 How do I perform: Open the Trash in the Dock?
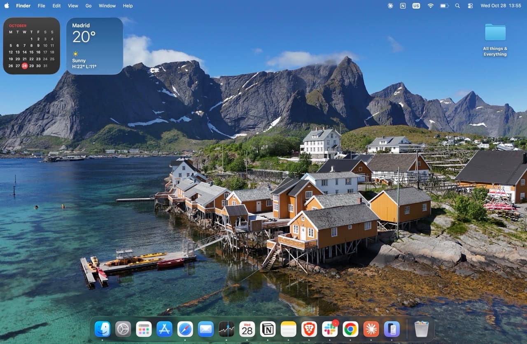(x=422, y=329)
